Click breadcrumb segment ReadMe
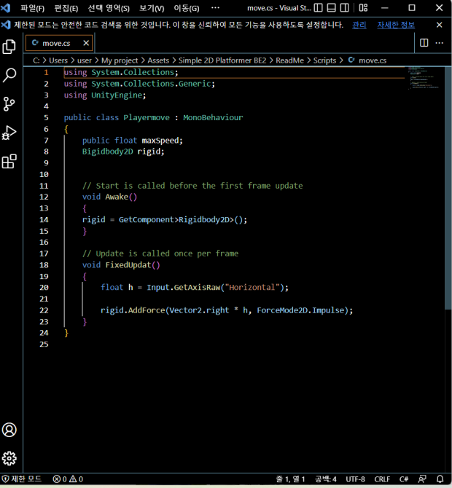Screen dimensions: 452x488 click(289, 60)
